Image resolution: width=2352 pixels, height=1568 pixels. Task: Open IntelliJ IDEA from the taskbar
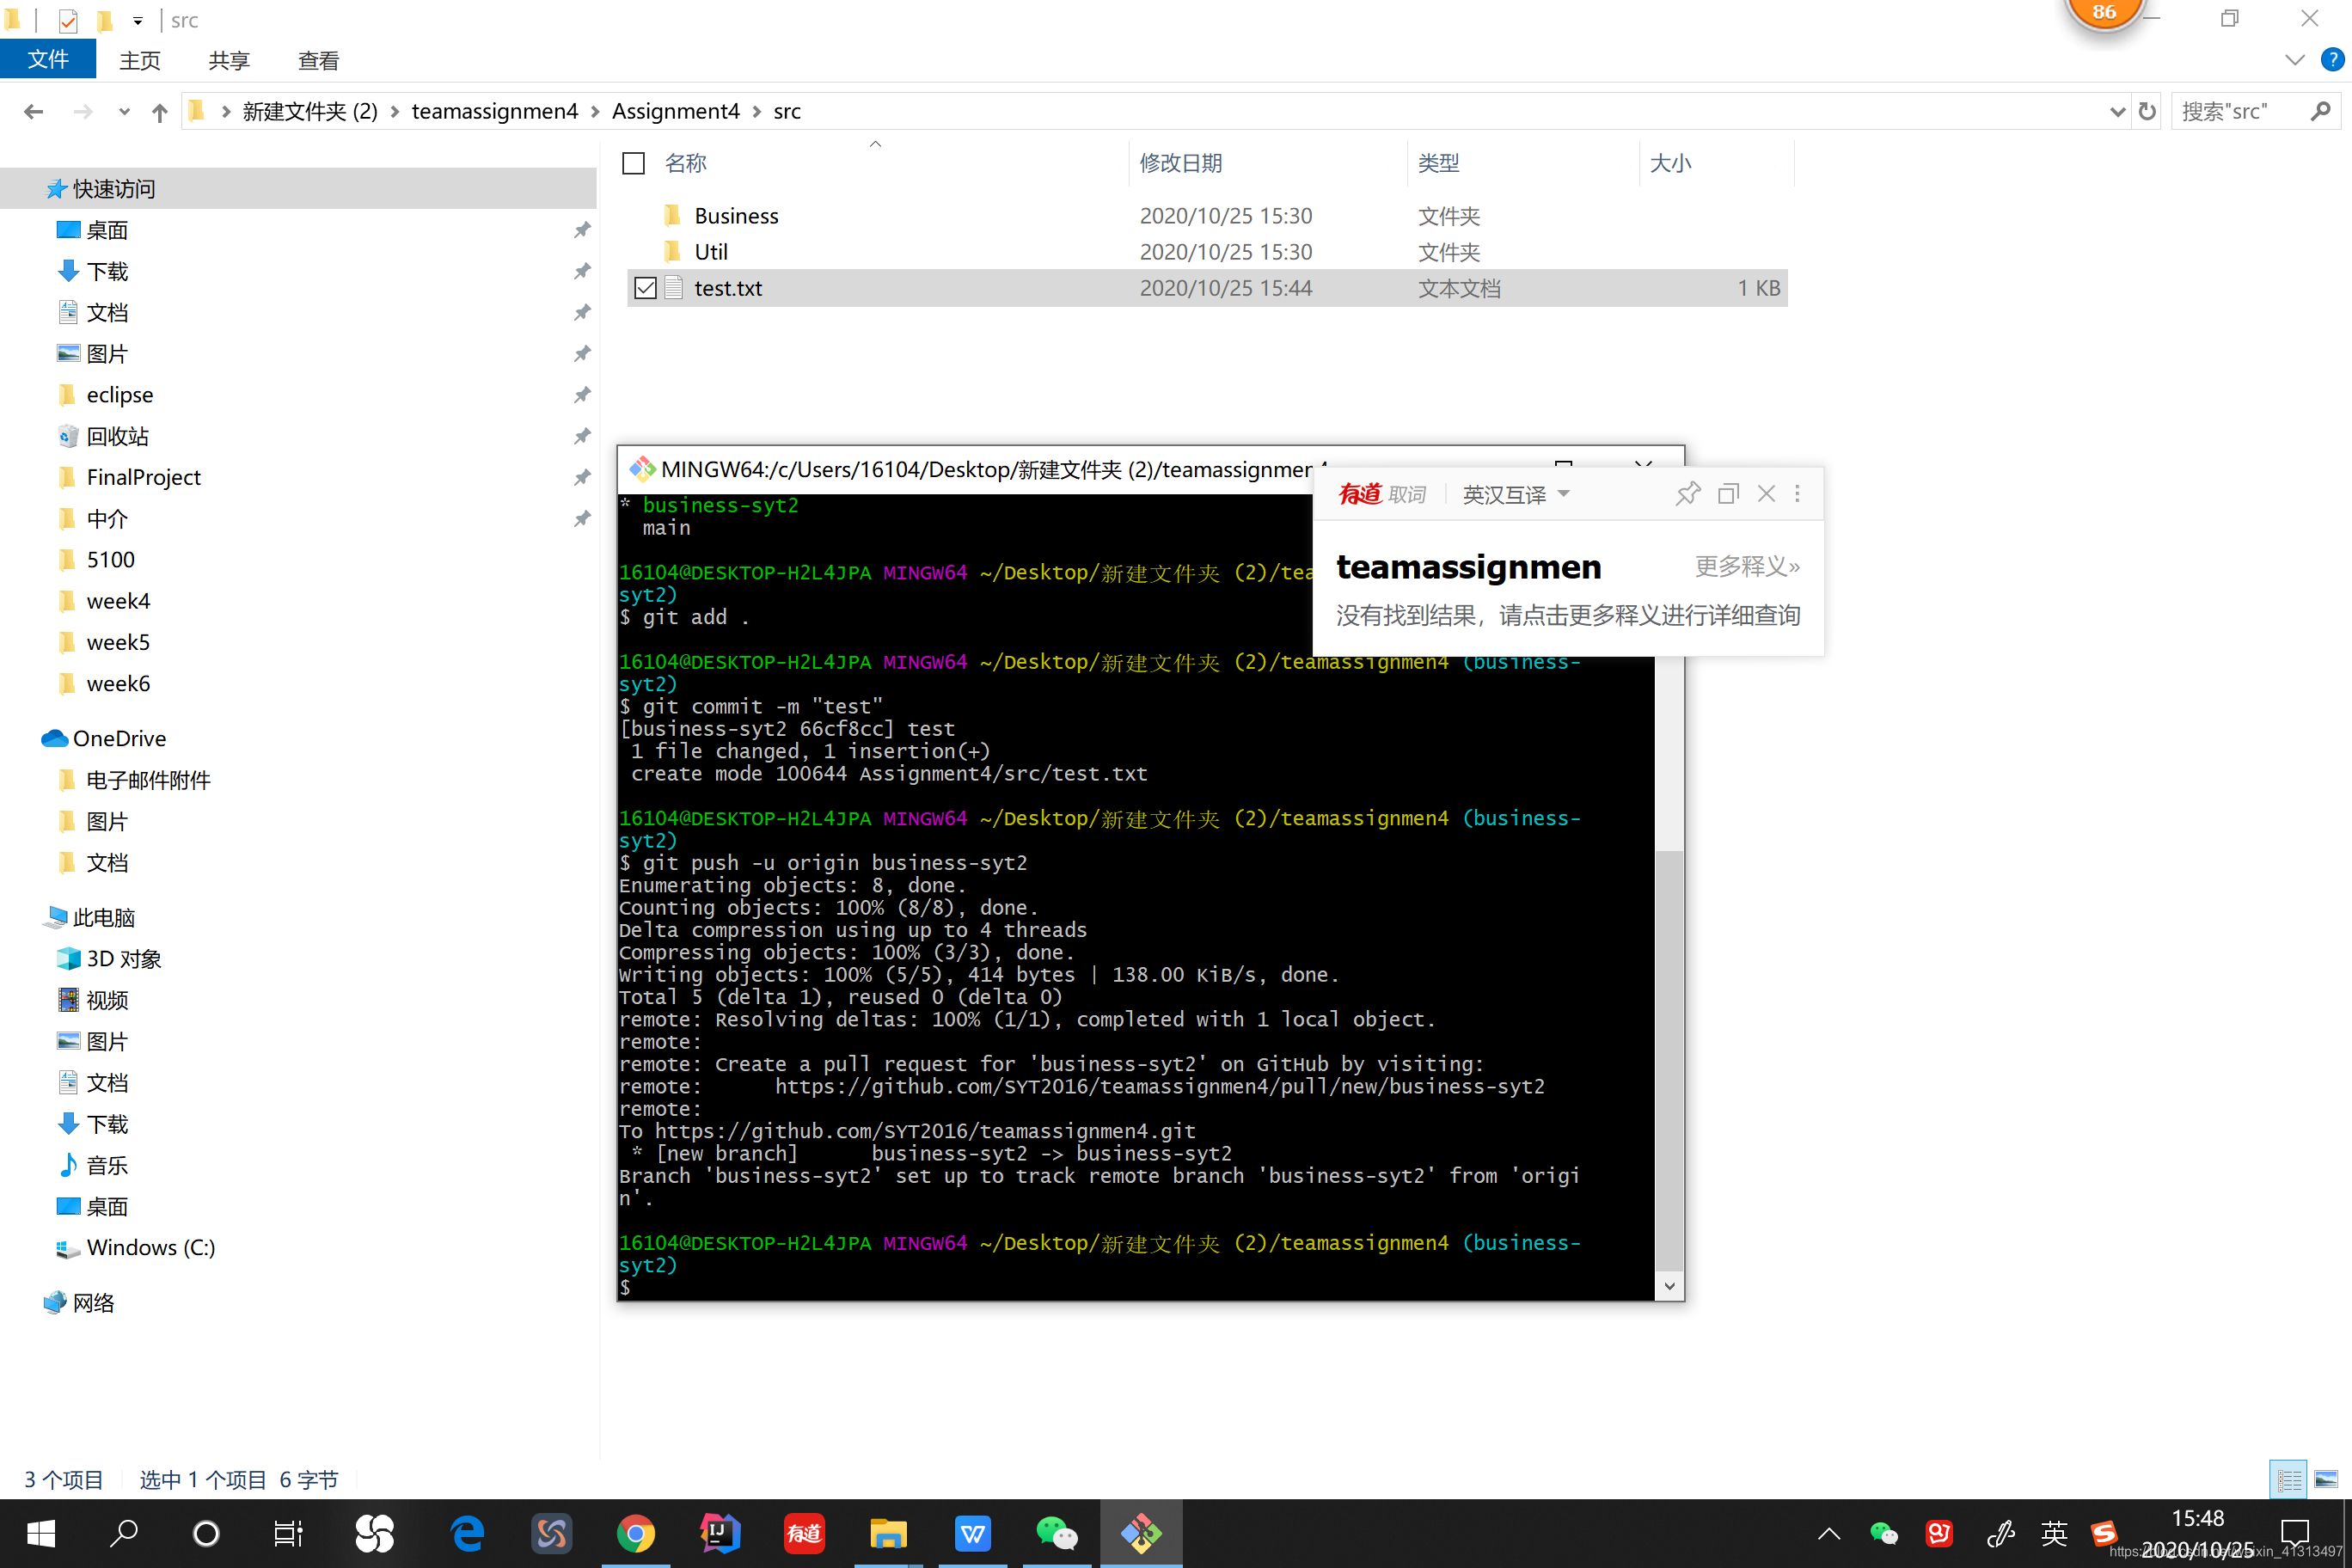[720, 1534]
